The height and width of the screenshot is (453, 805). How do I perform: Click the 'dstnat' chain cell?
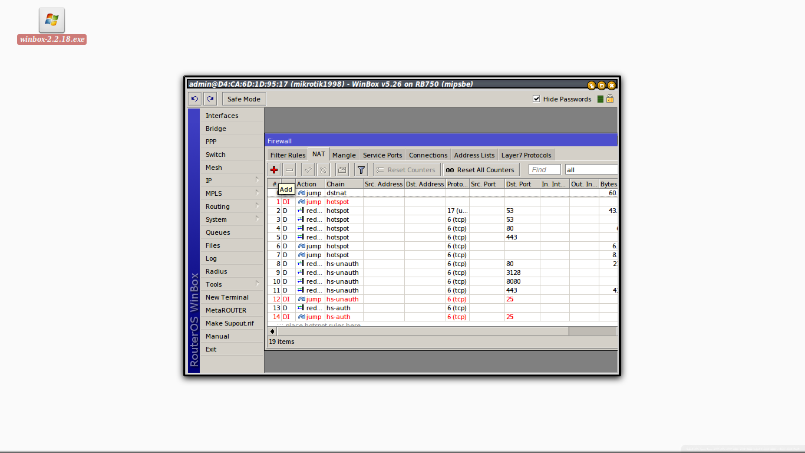(344, 193)
